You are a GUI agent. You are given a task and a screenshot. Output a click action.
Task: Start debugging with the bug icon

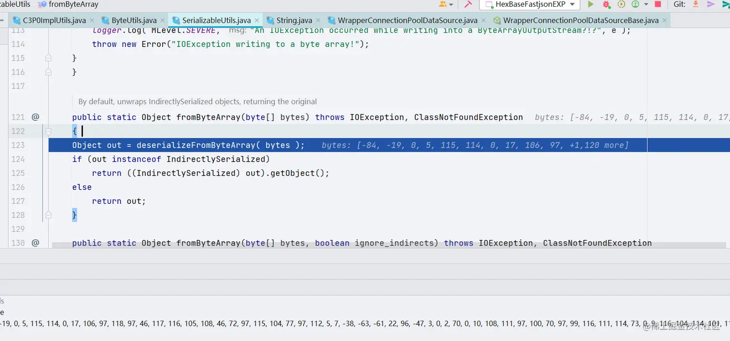coord(606,4)
